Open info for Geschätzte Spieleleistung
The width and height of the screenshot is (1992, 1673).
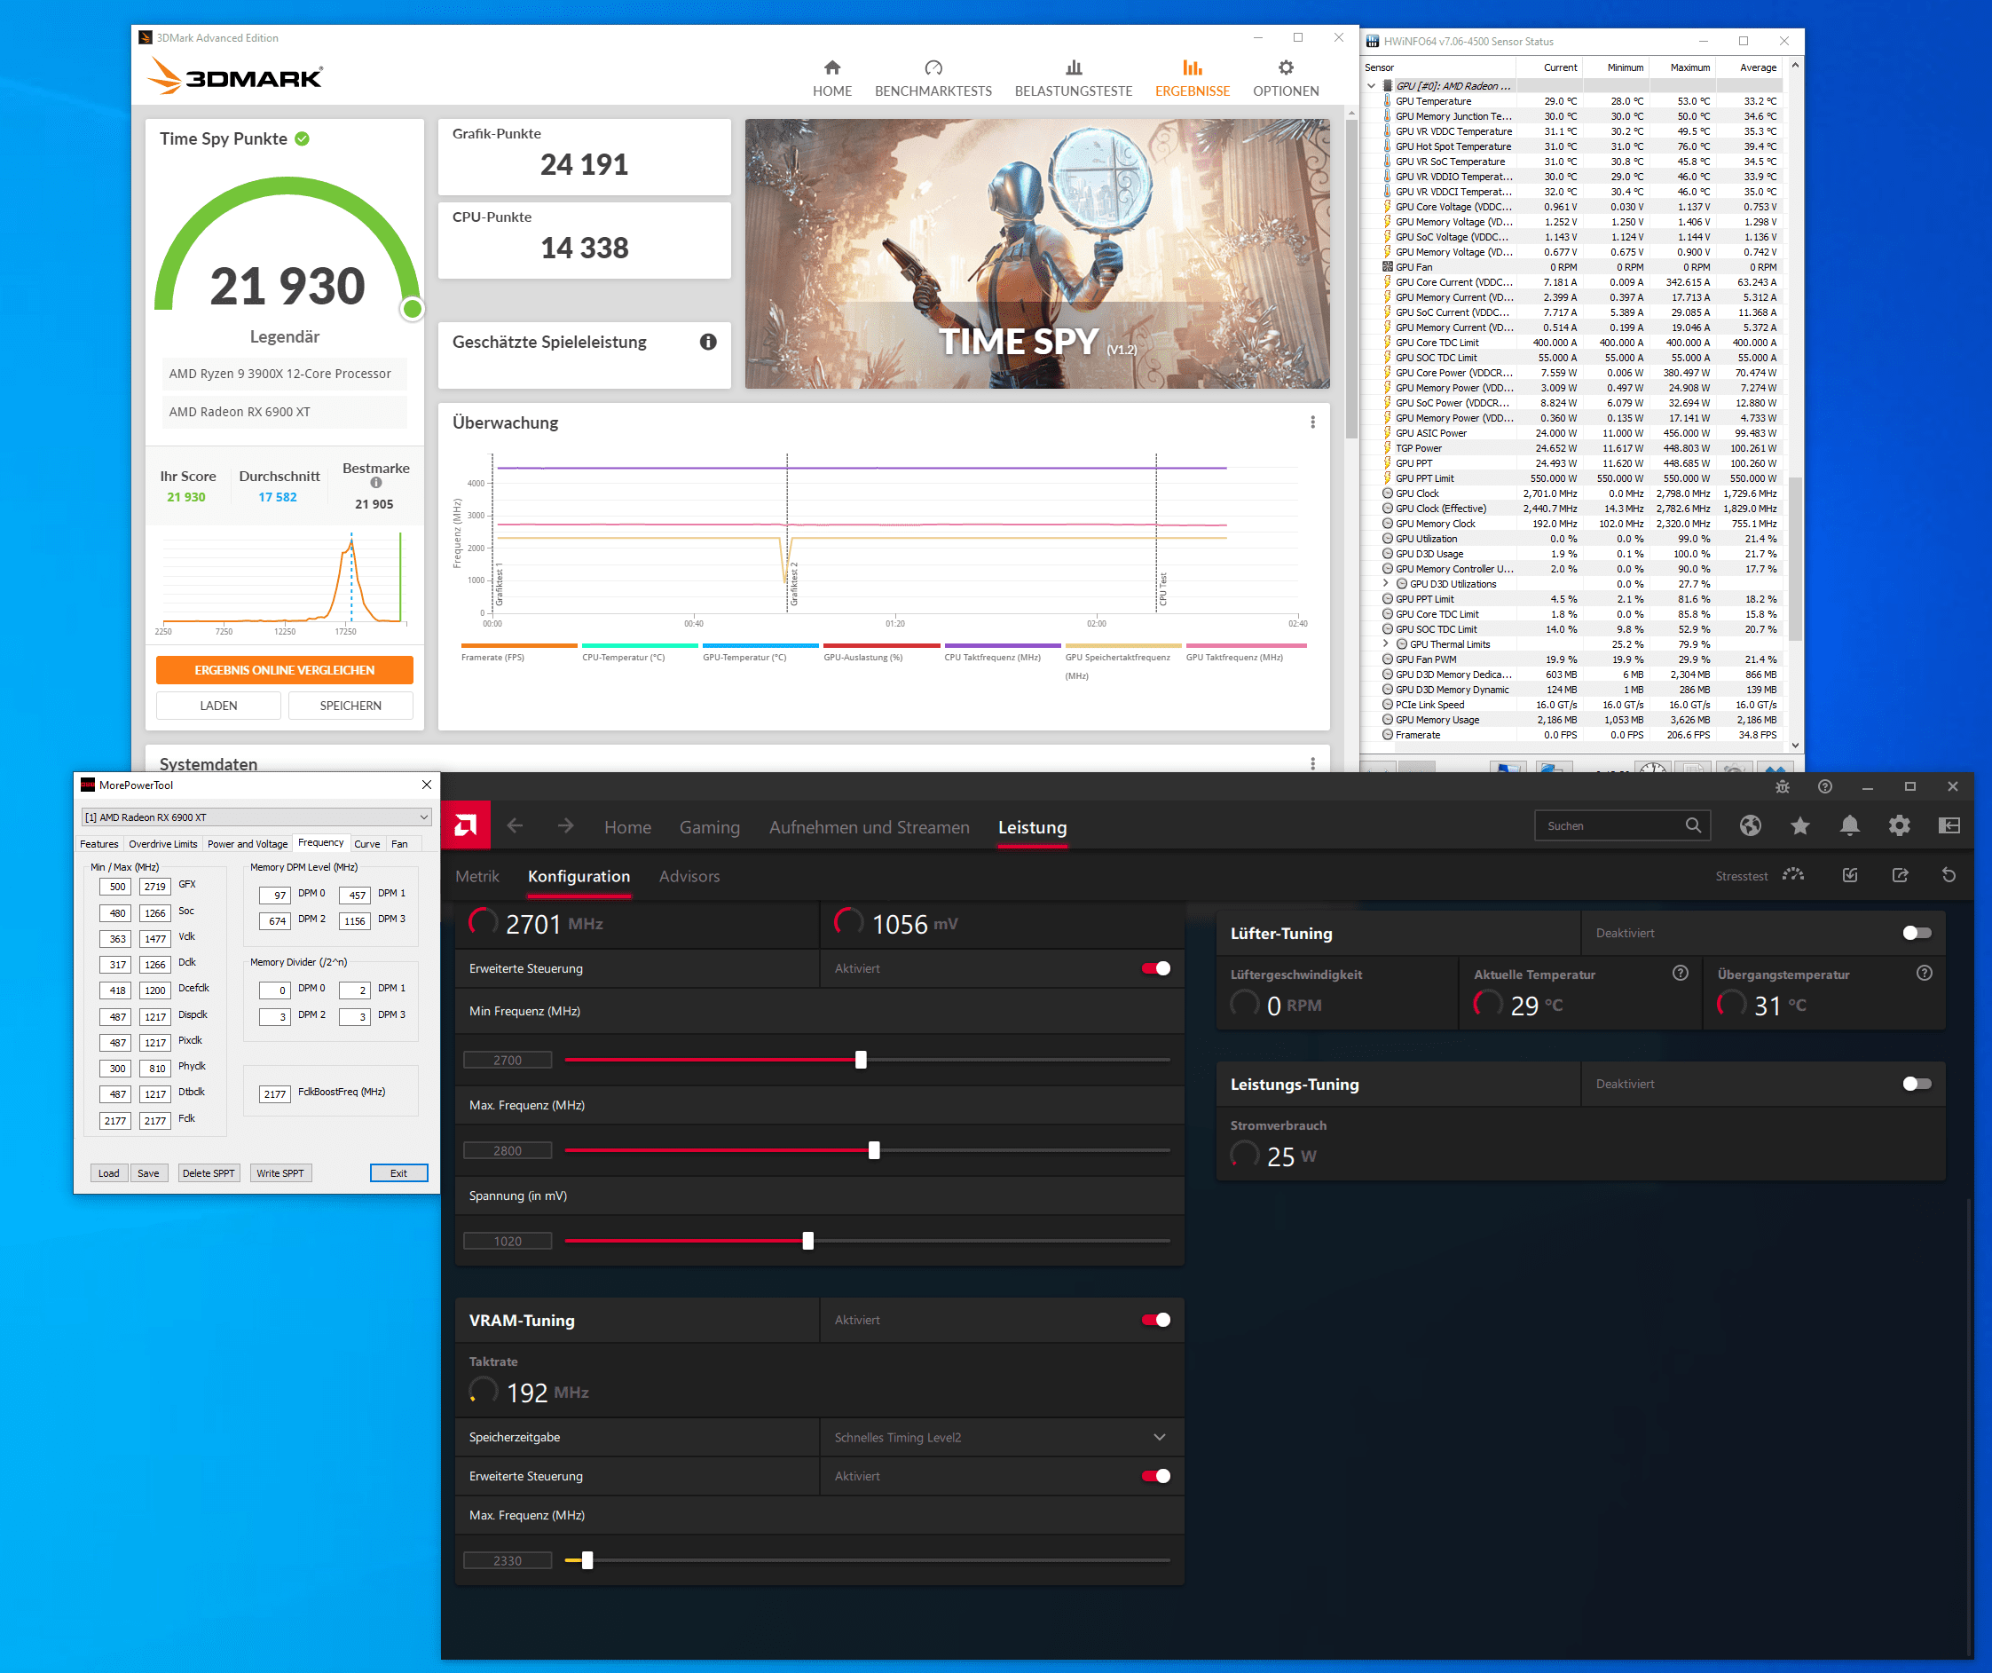point(708,342)
